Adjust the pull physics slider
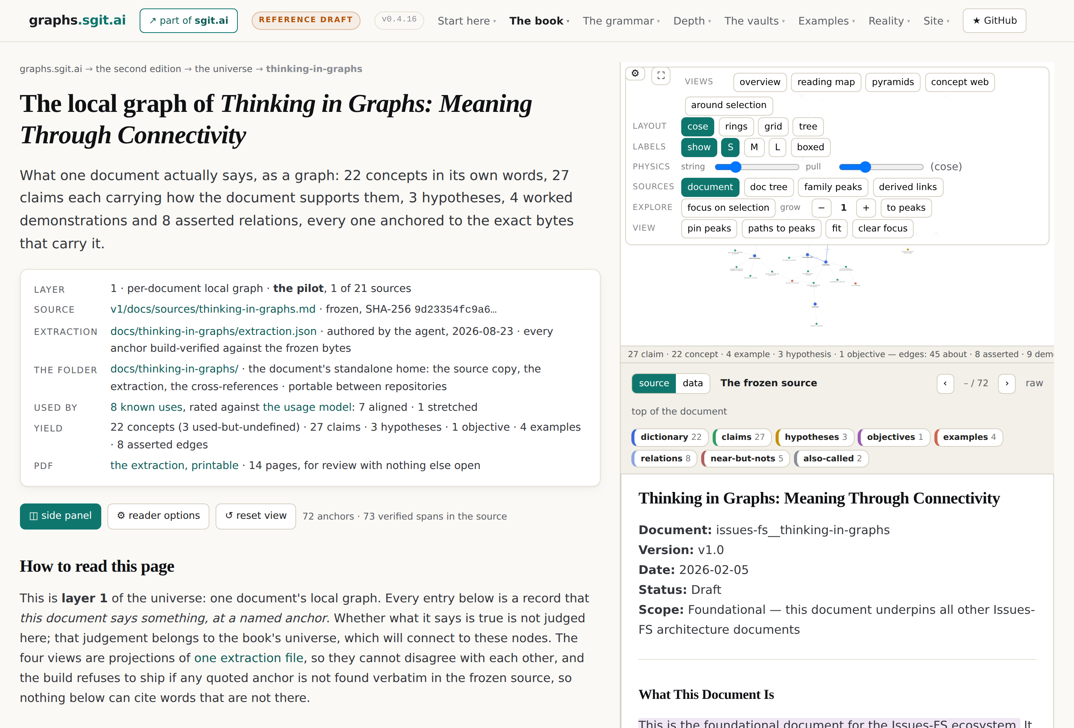Screen dimensions: 1074x728 881,167
